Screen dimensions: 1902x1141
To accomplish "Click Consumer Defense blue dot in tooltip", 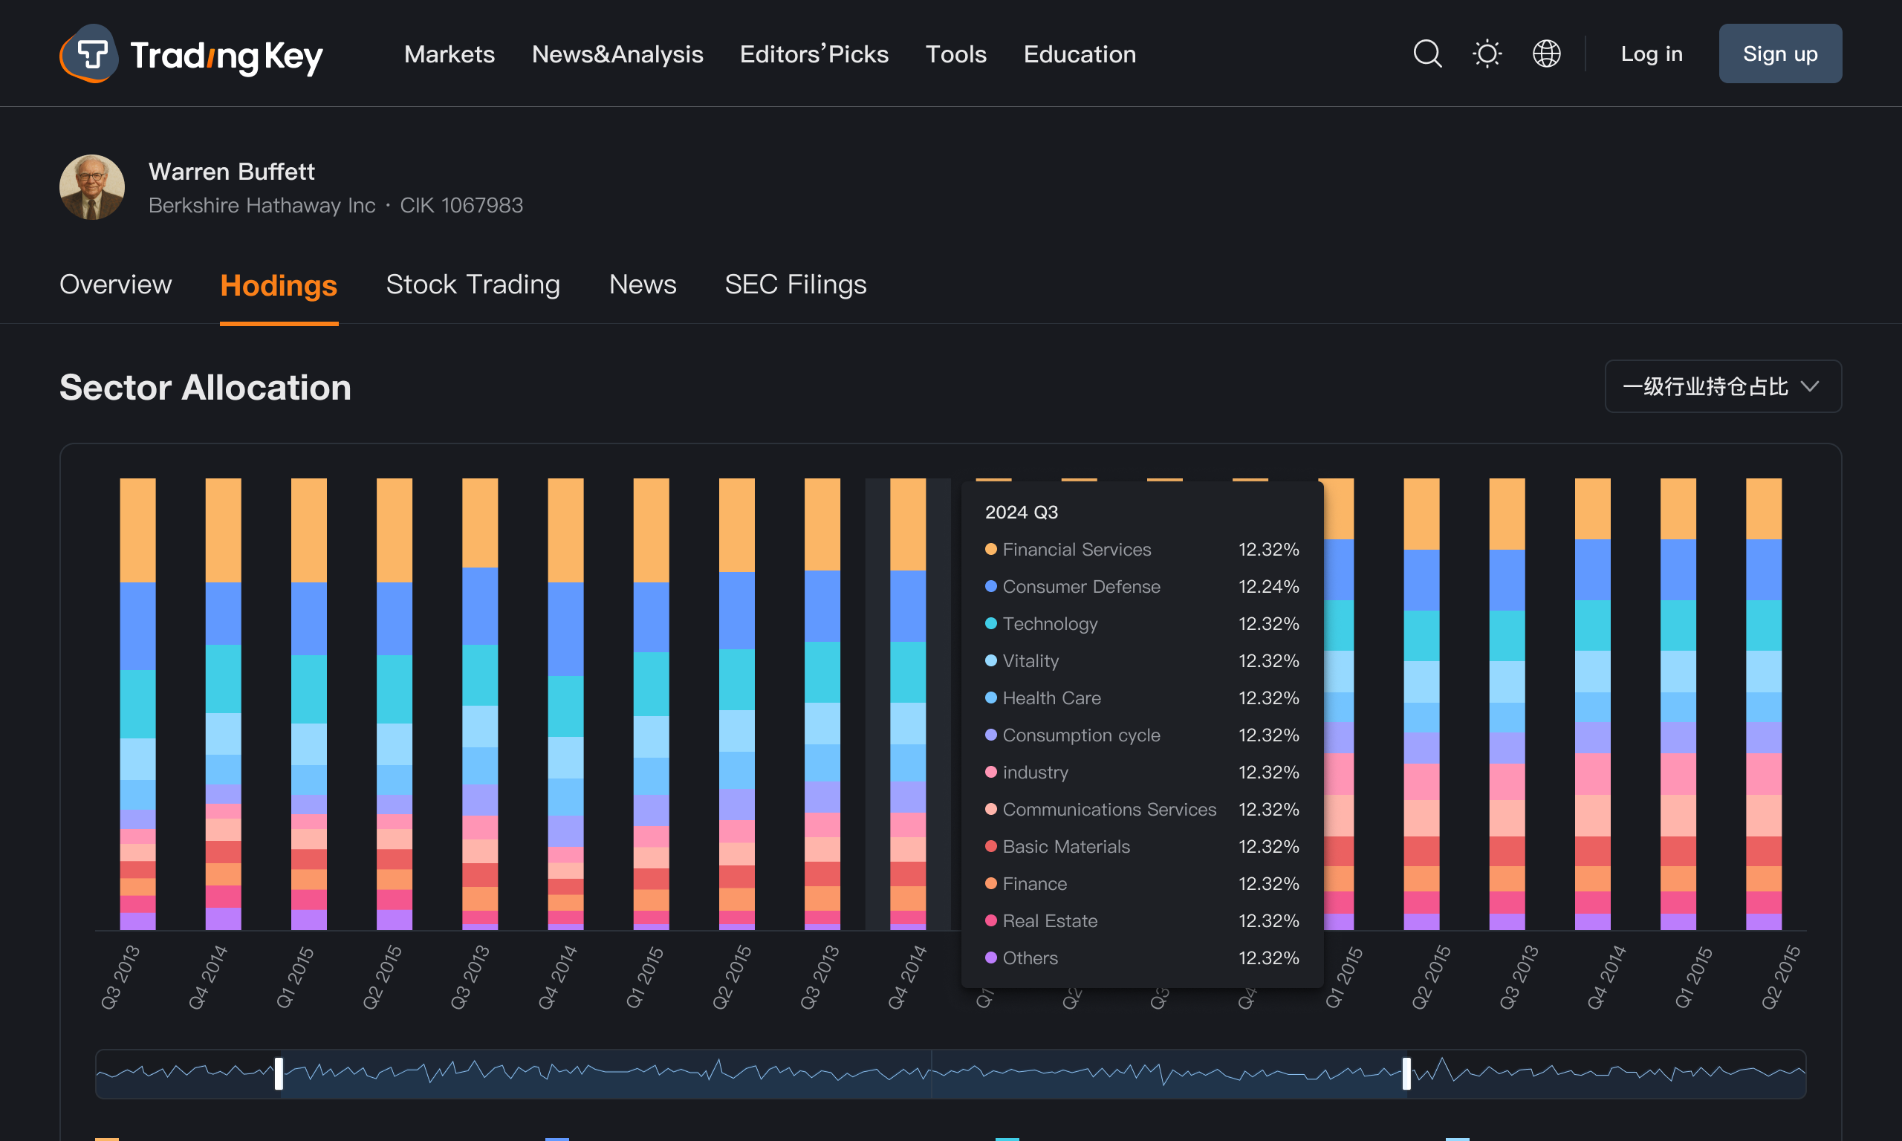I will coord(991,586).
